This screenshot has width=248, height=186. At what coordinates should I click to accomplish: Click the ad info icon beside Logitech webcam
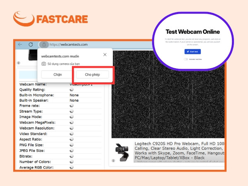(113, 161)
